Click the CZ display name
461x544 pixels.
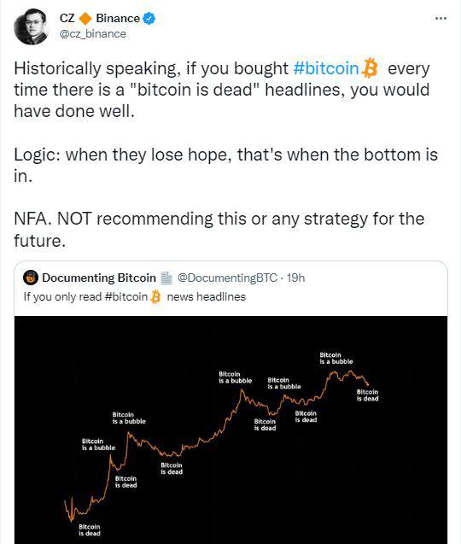point(67,18)
